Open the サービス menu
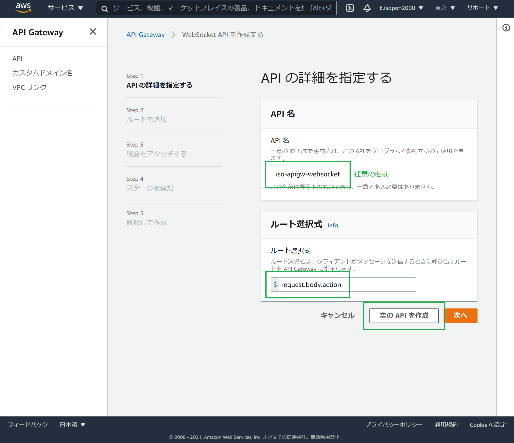This screenshot has height=443, width=514. (65, 8)
